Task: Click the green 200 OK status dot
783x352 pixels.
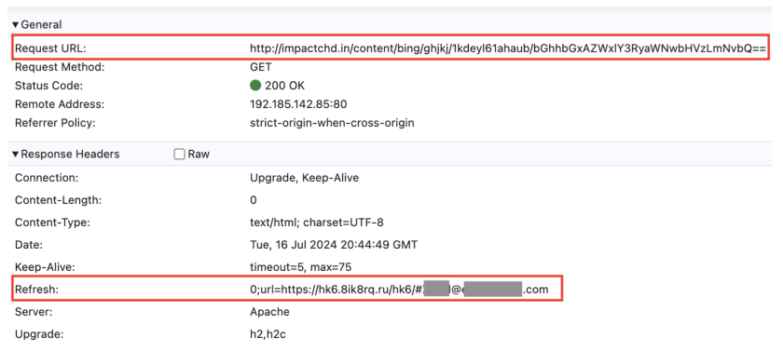Action: [255, 86]
